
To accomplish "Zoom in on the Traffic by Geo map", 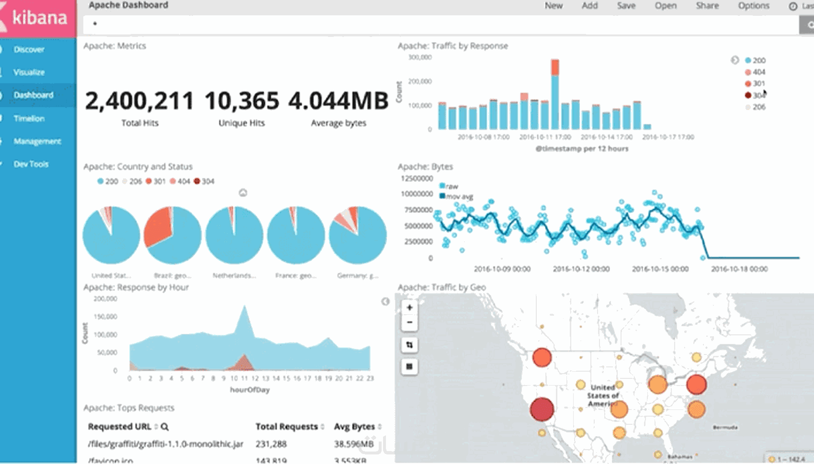I will tap(409, 308).
